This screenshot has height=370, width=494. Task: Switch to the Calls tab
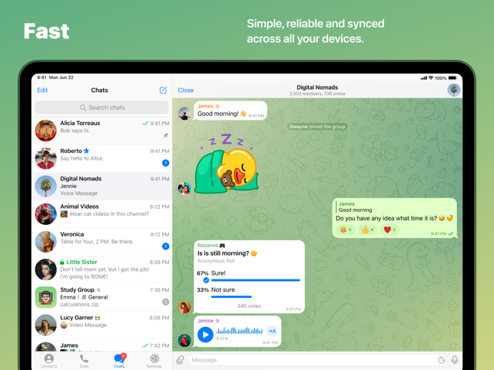[x=84, y=361]
